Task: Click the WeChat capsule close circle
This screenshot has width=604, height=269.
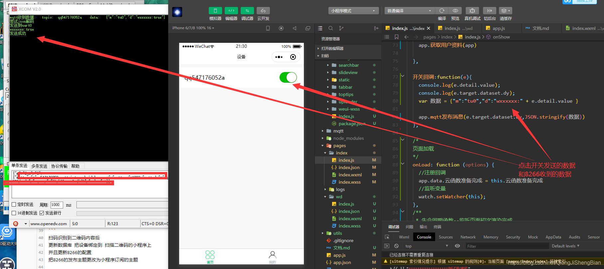Action: (293, 57)
